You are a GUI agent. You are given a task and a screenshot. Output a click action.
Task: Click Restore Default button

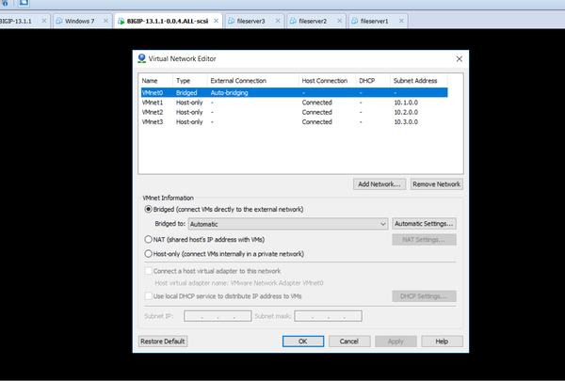tap(163, 341)
